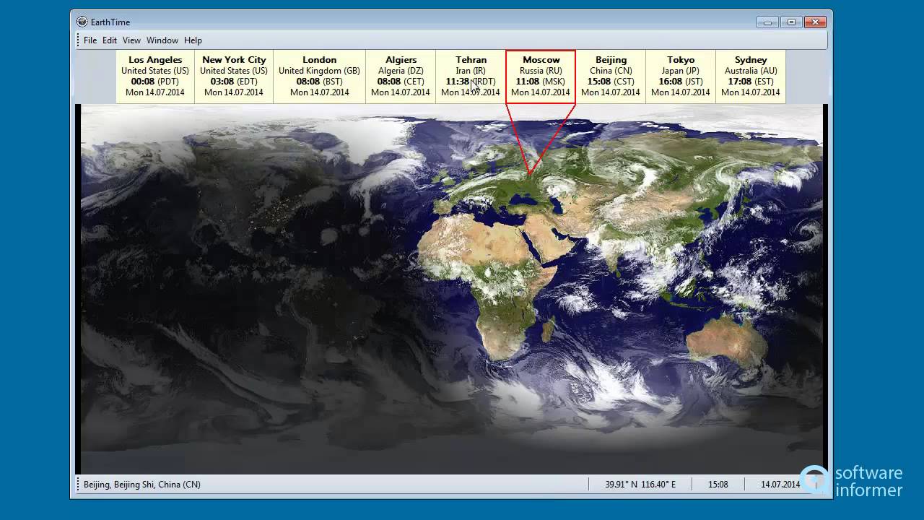Open the View menu
This screenshot has height=520, width=924.
pos(131,40)
